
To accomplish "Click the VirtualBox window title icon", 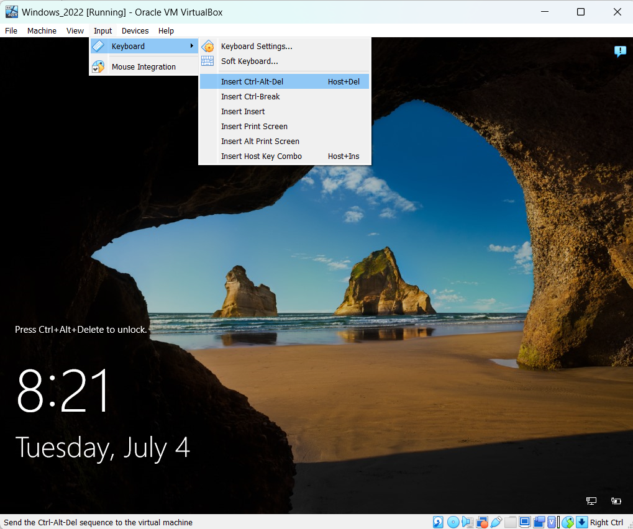I will coord(12,12).
